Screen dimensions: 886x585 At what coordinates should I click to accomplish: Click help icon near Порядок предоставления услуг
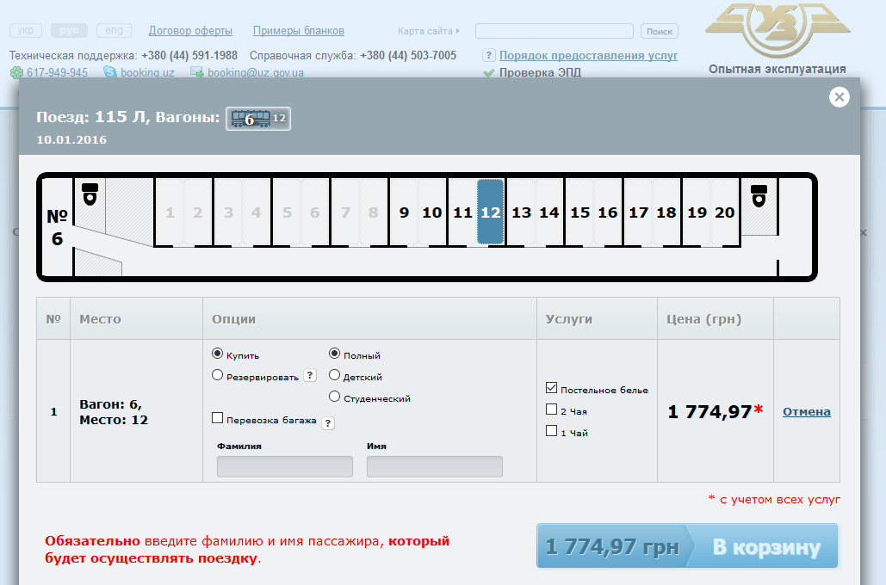pos(489,55)
